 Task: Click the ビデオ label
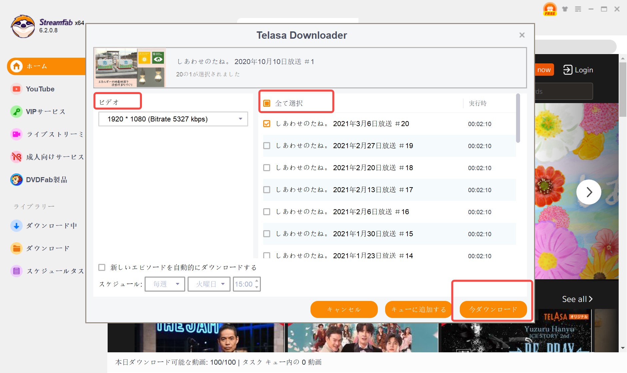[109, 102]
